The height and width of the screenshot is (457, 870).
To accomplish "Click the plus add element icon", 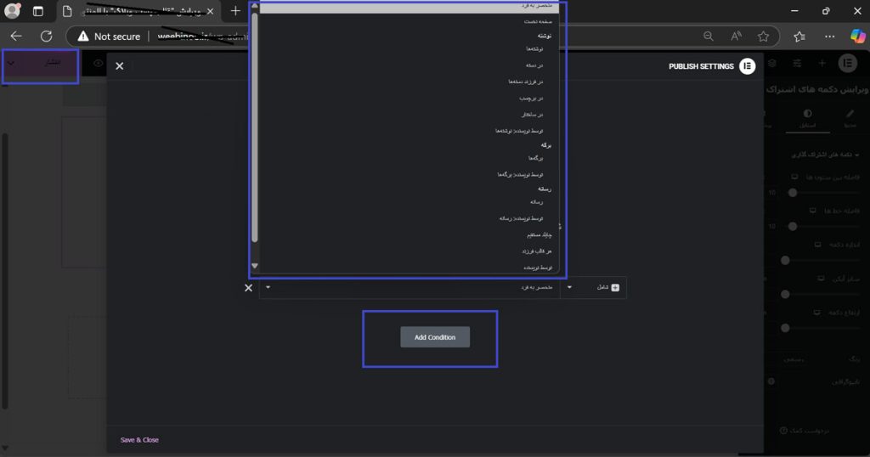I will click(x=822, y=64).
